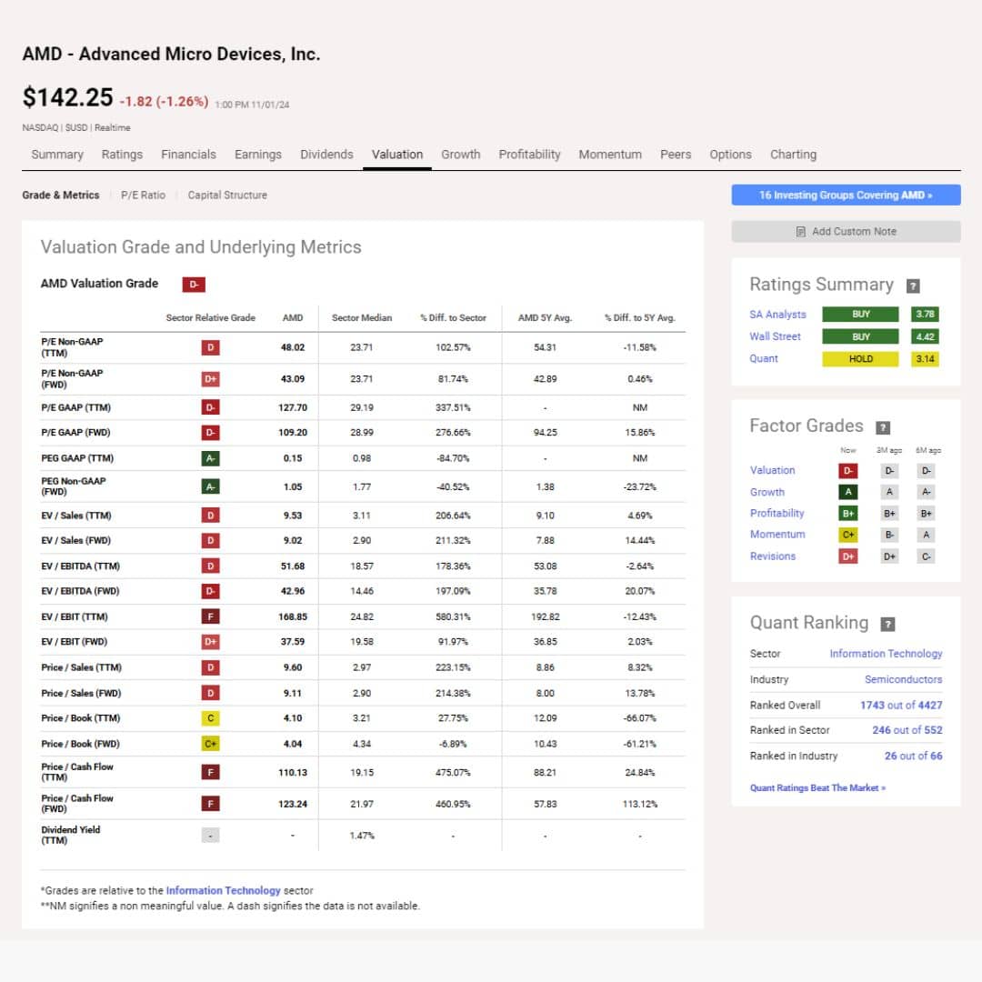Click the Sector Median 1.47% Dividend Yield value
982x982 pixels.
point(361,836)
